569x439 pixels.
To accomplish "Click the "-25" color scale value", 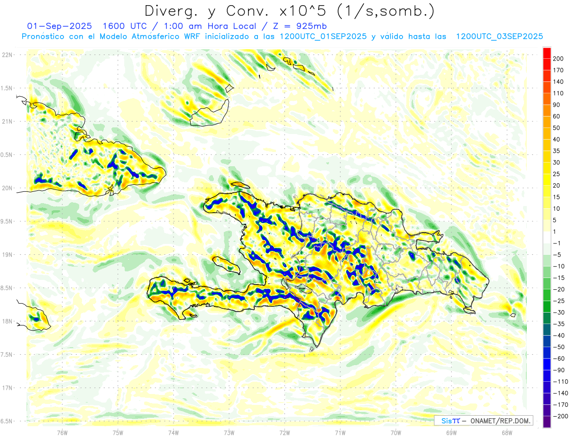I will click(559, 301).
